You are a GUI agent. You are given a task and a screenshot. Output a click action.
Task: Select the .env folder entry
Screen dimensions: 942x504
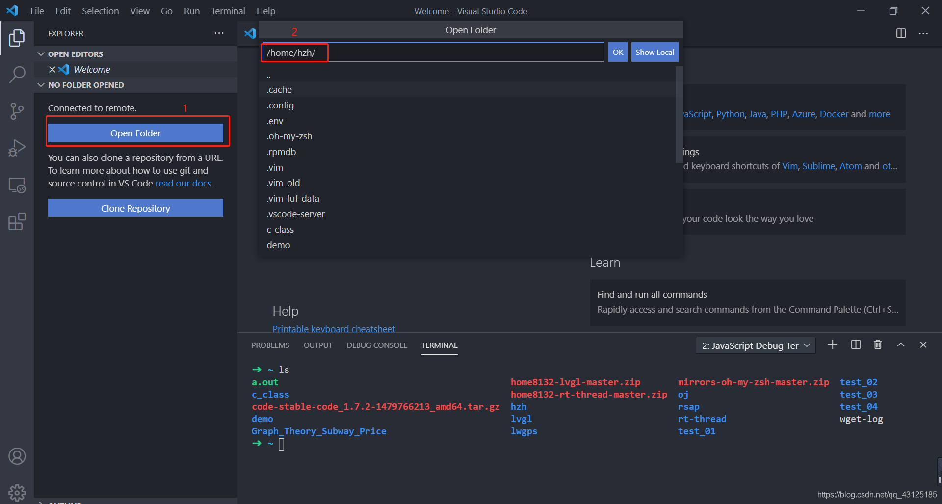467,121
